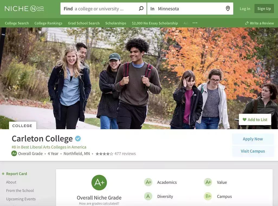
Task: Click the Add to List button
Action: click(255, 119)
